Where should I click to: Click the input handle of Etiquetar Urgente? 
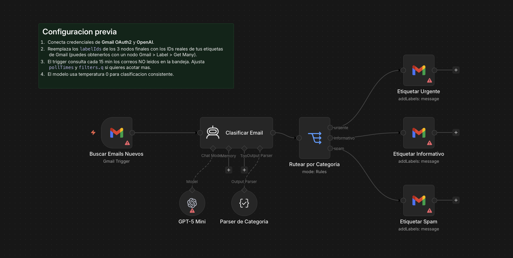(x=403, y=70)
